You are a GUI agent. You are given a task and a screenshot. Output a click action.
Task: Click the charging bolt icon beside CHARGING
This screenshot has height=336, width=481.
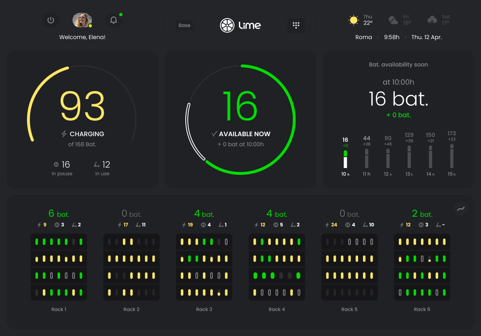[x=64, y=134]
